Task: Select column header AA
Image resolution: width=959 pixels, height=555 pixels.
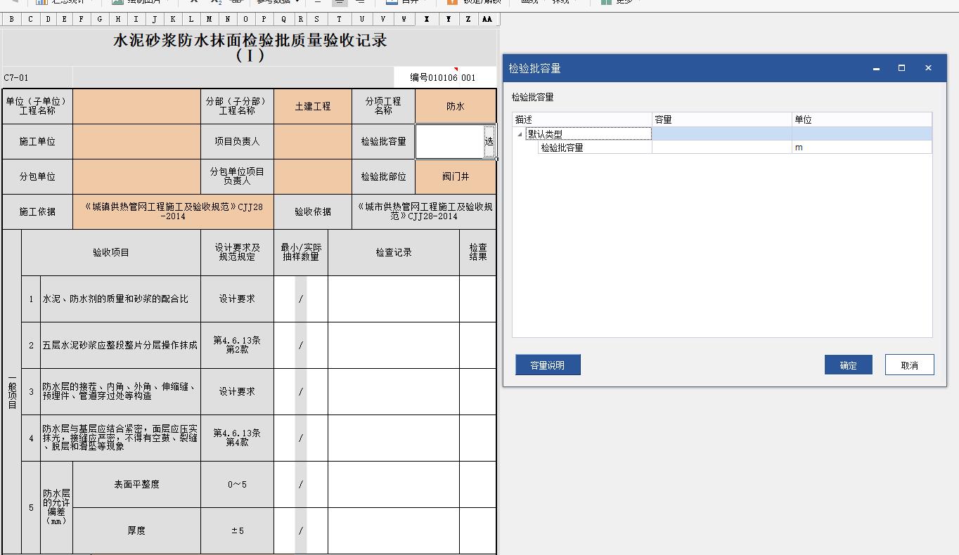Action: coord(487,20)
